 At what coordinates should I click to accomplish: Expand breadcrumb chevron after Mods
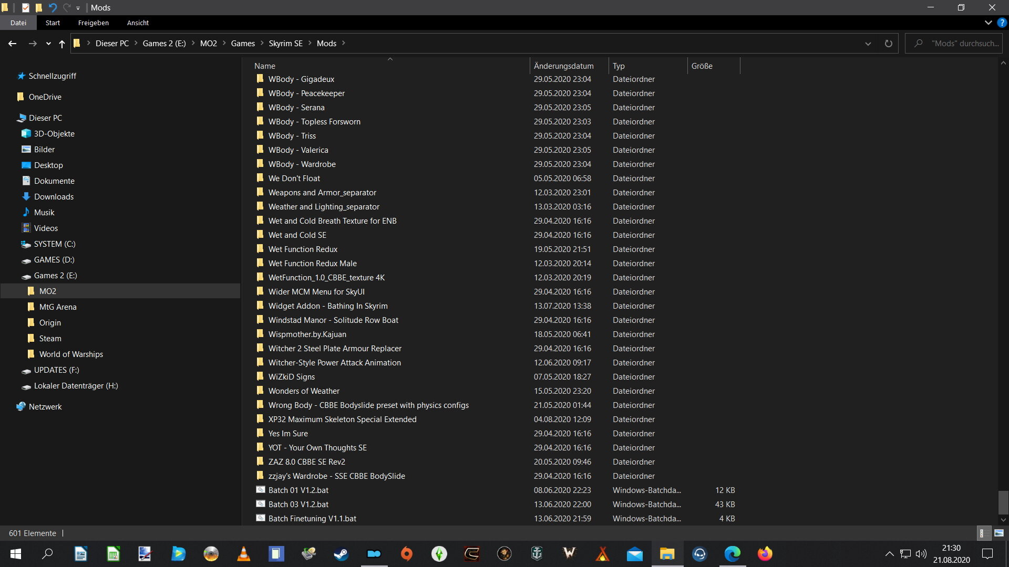click(x=344, y=43)
